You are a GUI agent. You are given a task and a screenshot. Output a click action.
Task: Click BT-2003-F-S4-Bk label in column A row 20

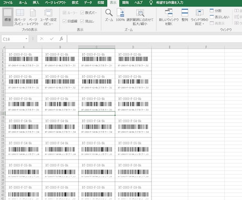click(x=21, y=121)
